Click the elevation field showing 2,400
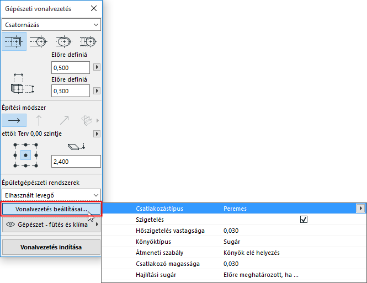The height and width of the screenshot is (283, 367). (x=76, y=162)
